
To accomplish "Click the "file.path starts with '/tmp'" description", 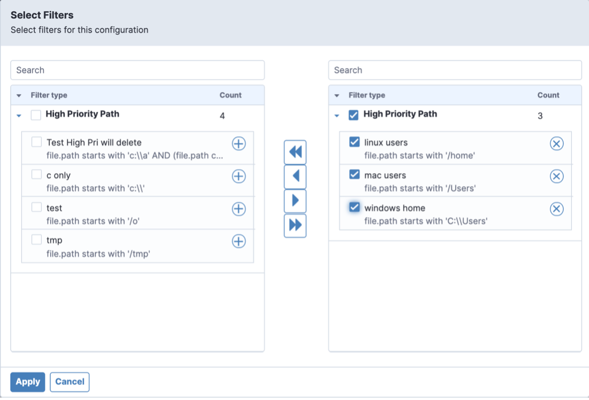I will 99,254.
